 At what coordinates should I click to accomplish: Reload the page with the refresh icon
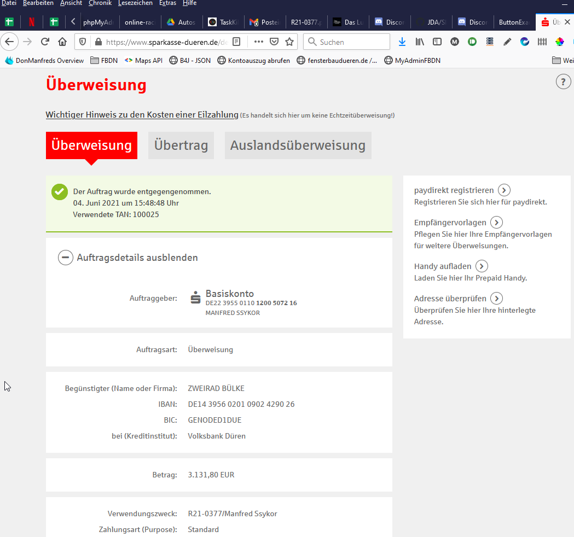coord(45,42)
